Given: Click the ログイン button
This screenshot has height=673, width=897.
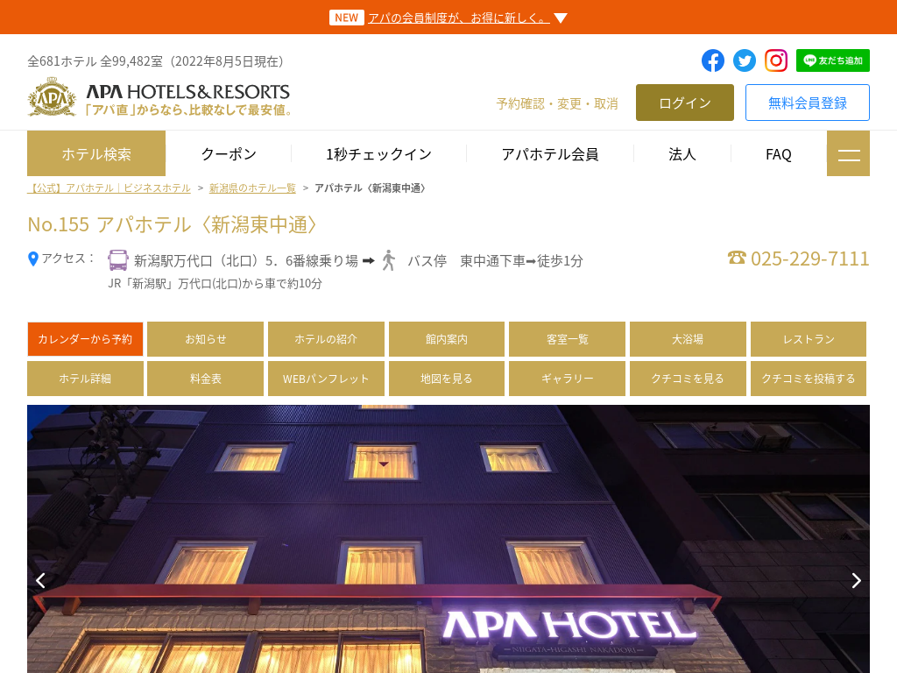Looking at the screenshot, I should (685, 103).
